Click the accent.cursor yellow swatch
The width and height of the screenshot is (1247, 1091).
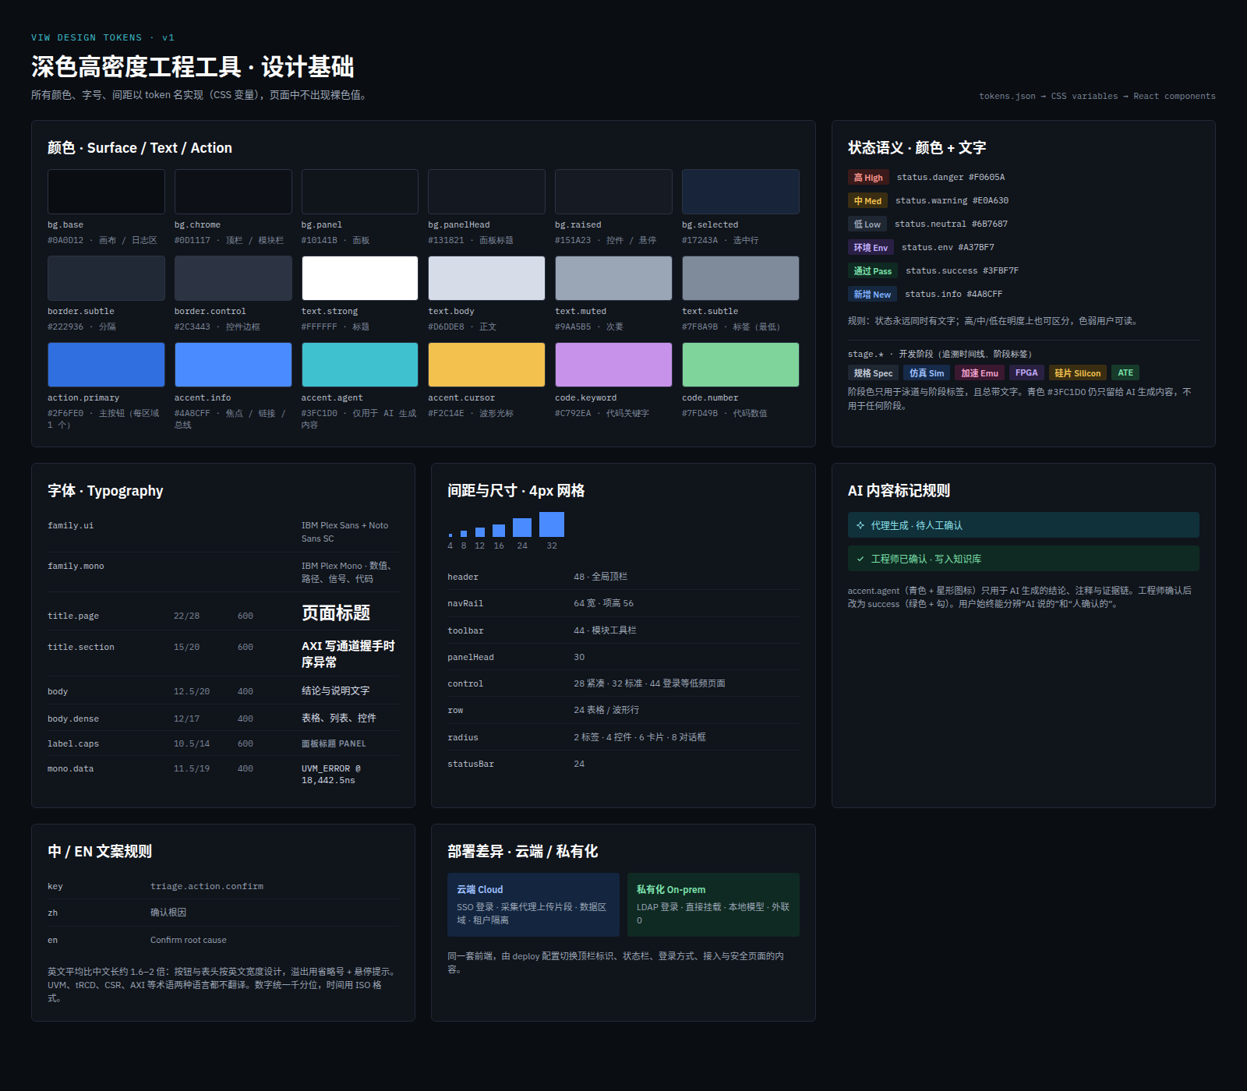tap(486, 365)
